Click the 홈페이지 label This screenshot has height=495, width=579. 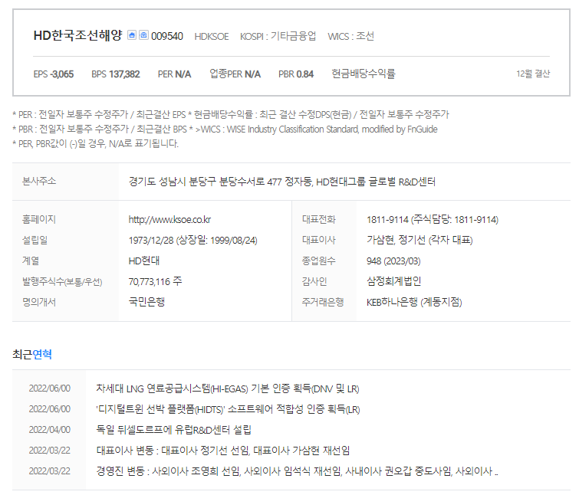[39, 219]
